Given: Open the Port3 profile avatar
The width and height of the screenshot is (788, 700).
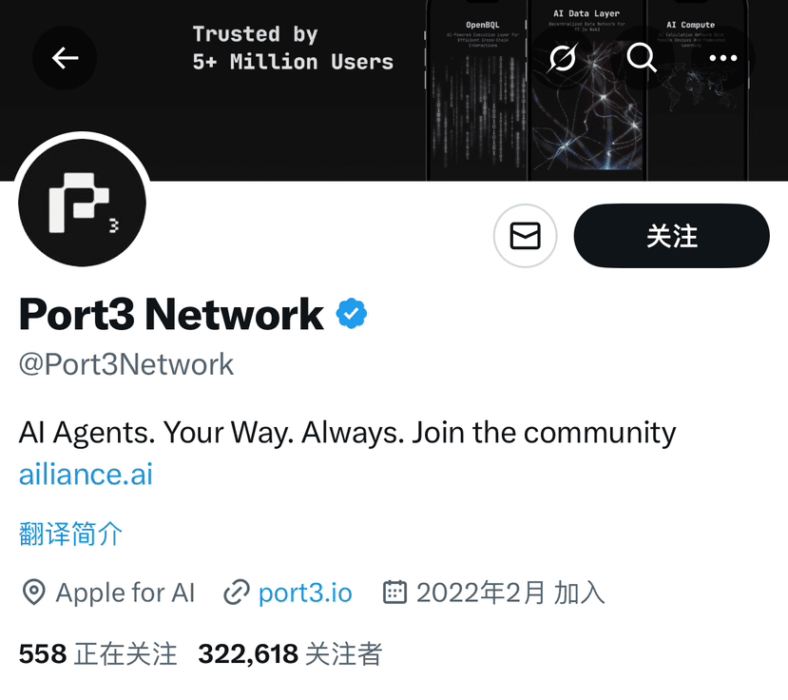Looking at the screenshot, I should 82,203.
